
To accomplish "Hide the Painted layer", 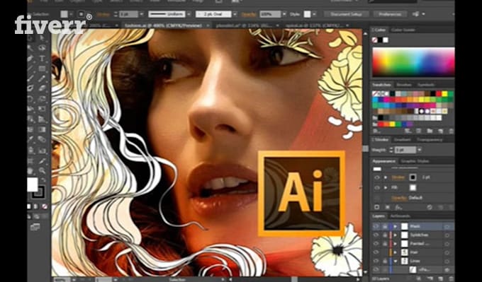I will pos(376,244).
